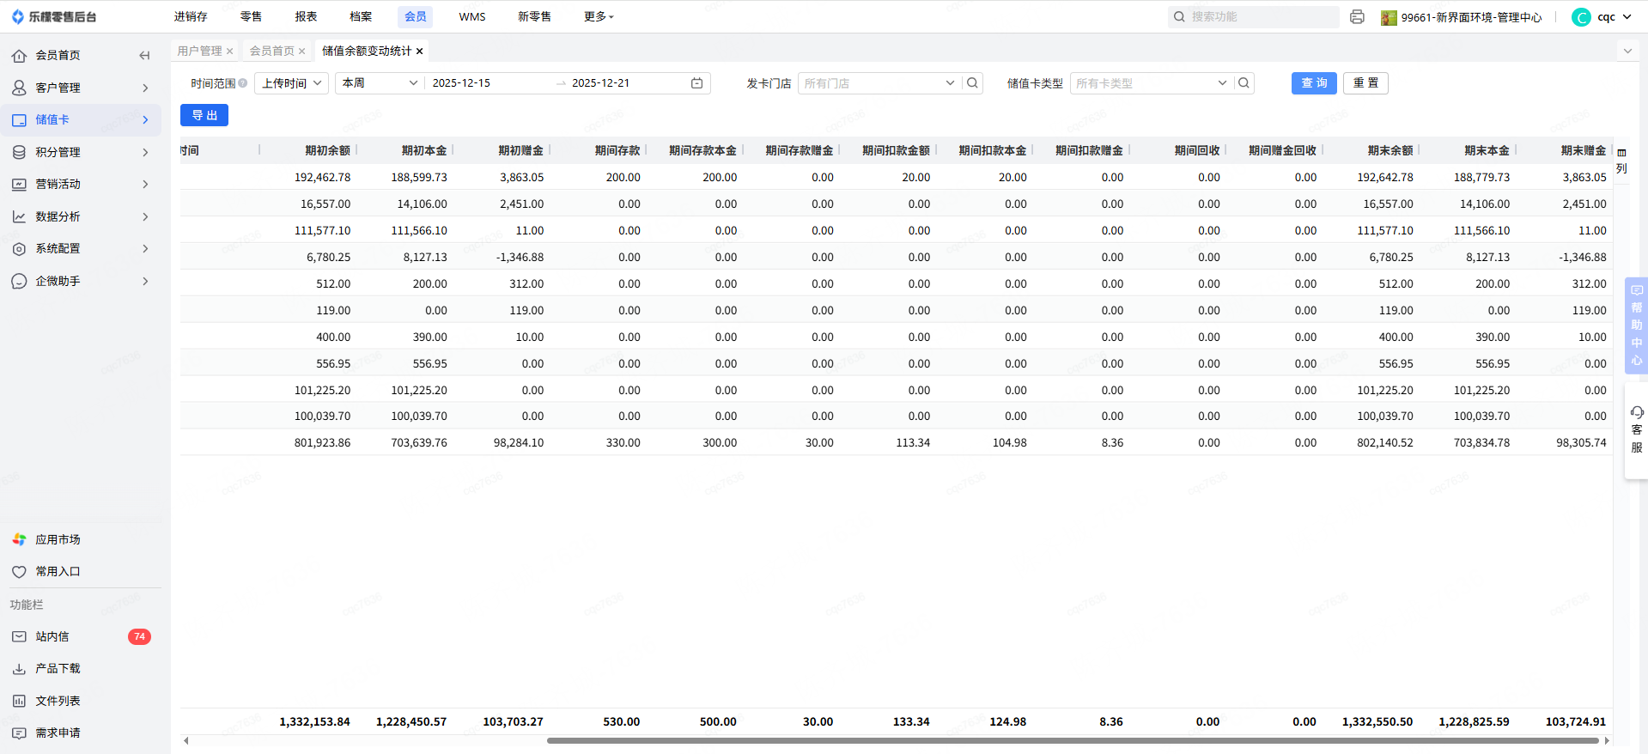Click the 系统配置 settings icon
This screenshot has width=1648, height=754.
tap(19, 249)
